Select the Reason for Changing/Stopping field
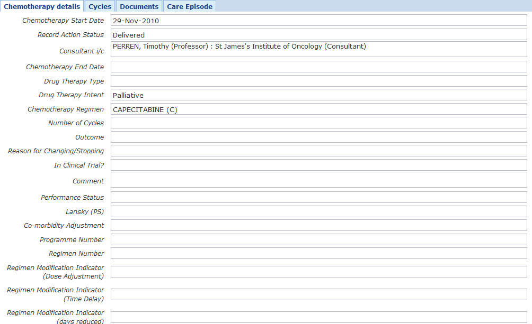This screenshot has width=532, height=324. point(318,151)
